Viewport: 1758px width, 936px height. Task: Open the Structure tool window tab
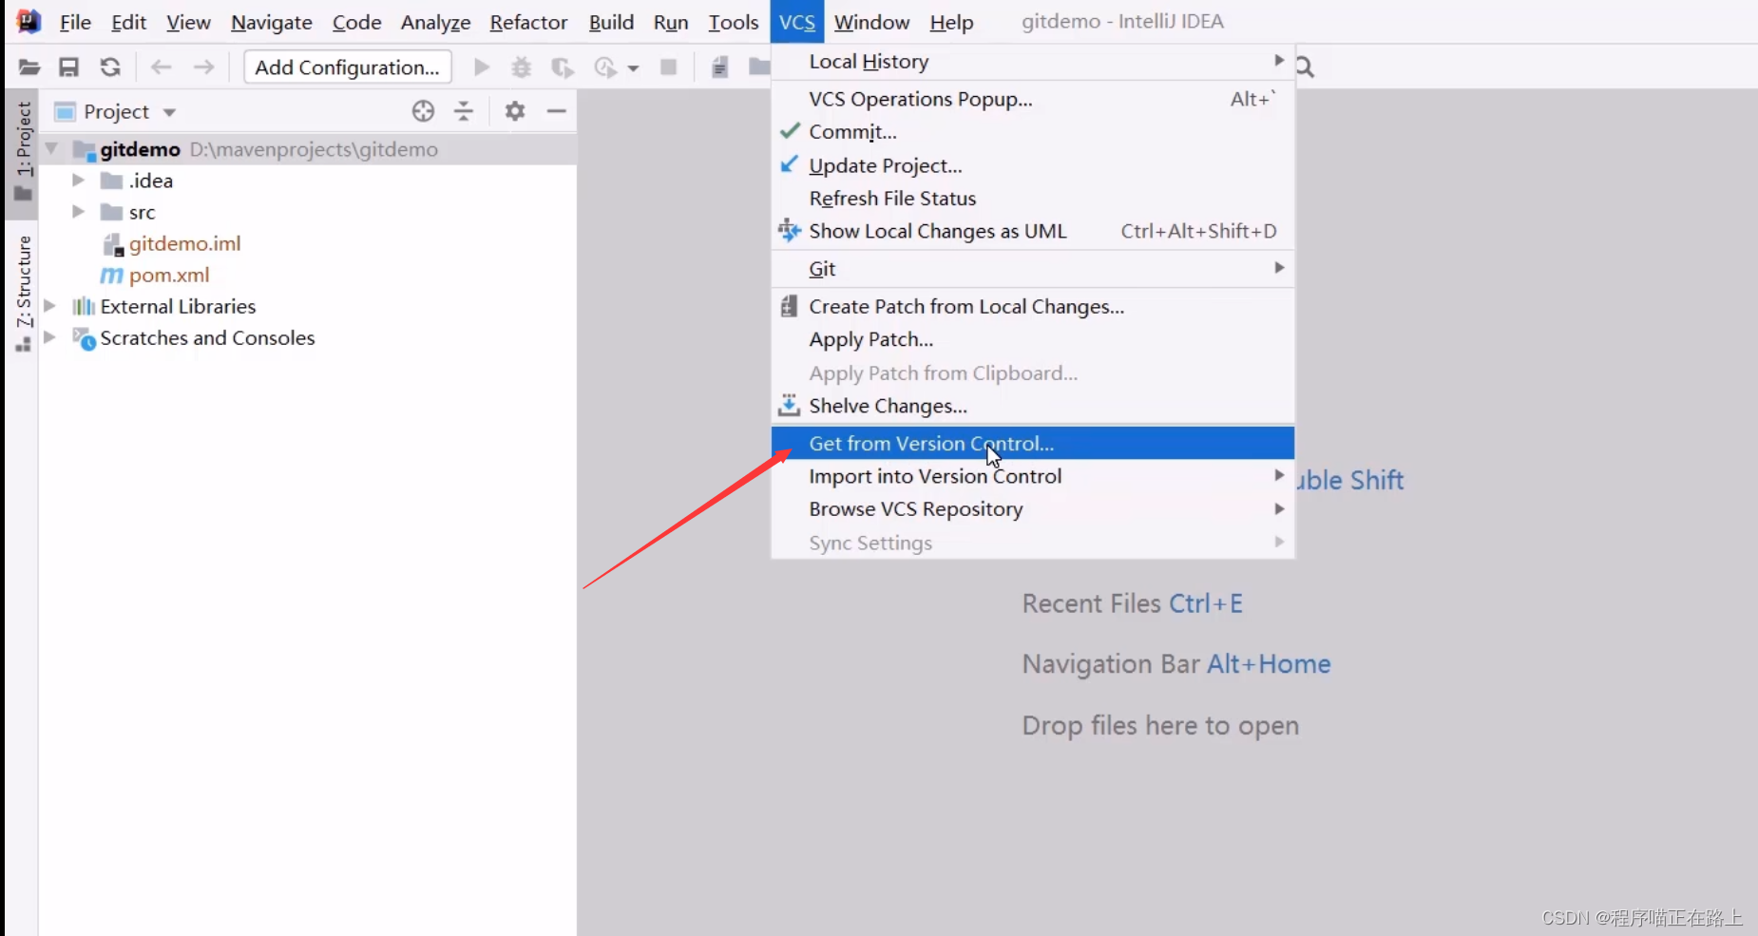point(24,293)
